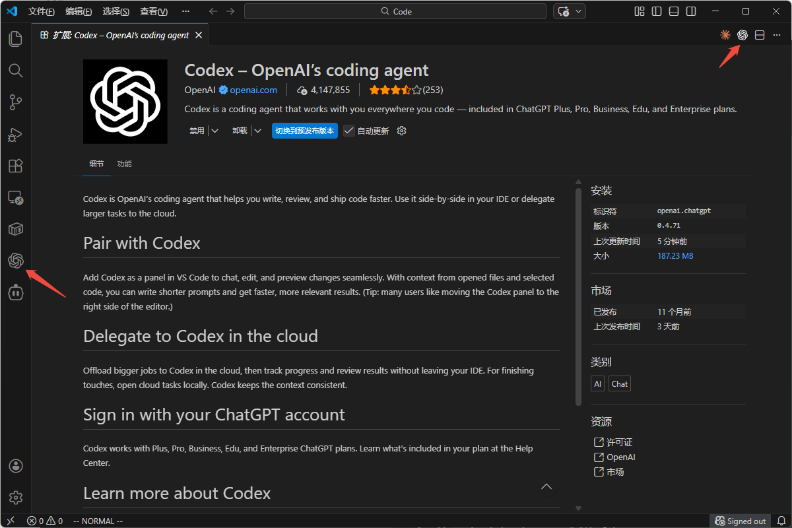792x528 pixels.
Task: Open Remote Explorer in activity bar
Action: tap(15, 197)
